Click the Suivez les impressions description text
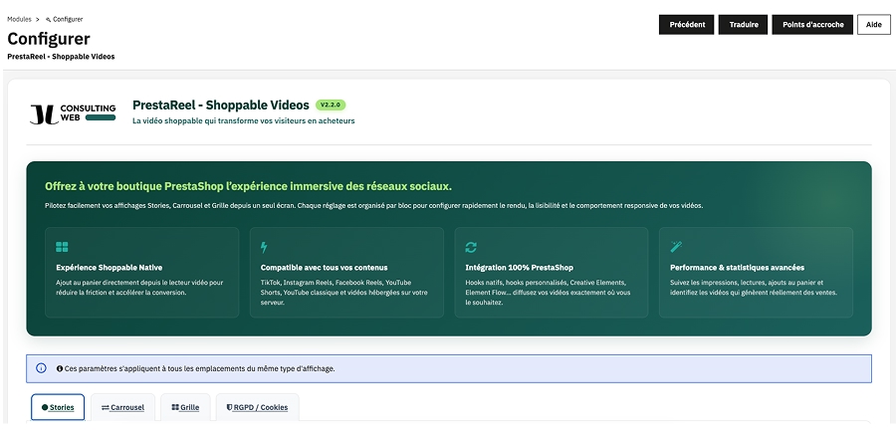 (754, 288)
